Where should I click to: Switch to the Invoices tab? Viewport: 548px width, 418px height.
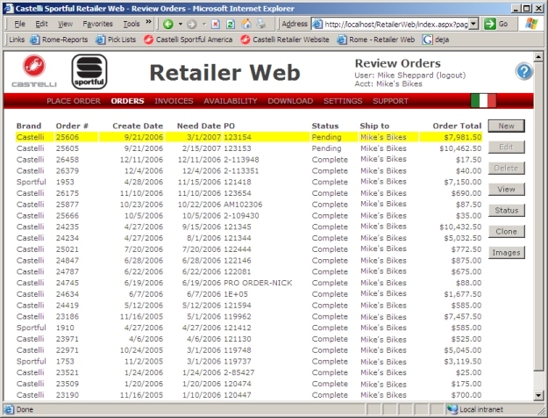pyautogui.click(x=174, y=101)
